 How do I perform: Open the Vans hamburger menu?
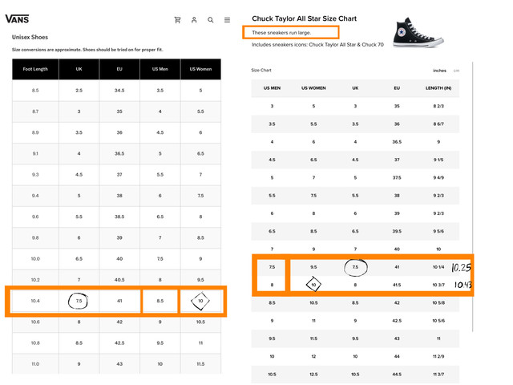227,20
